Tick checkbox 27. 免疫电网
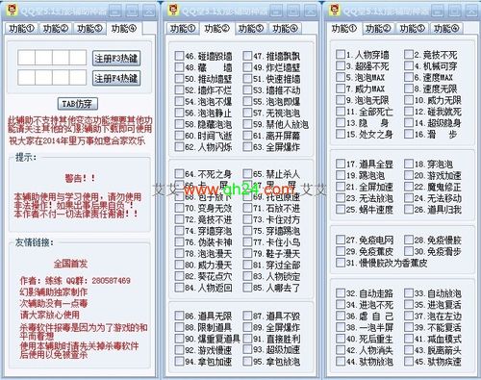This screenshot has width=481, height=380. [341, 240]
